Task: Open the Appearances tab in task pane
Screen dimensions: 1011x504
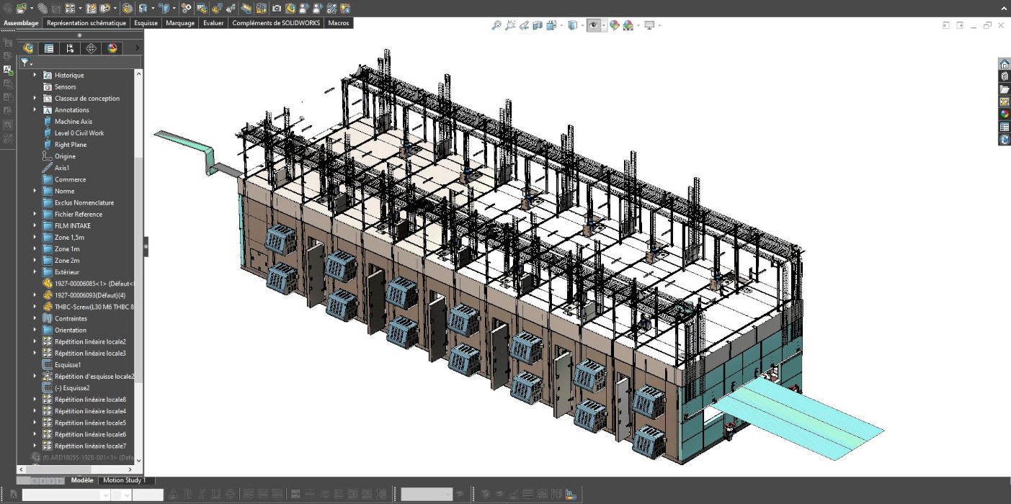Action: coord(1005,114)
